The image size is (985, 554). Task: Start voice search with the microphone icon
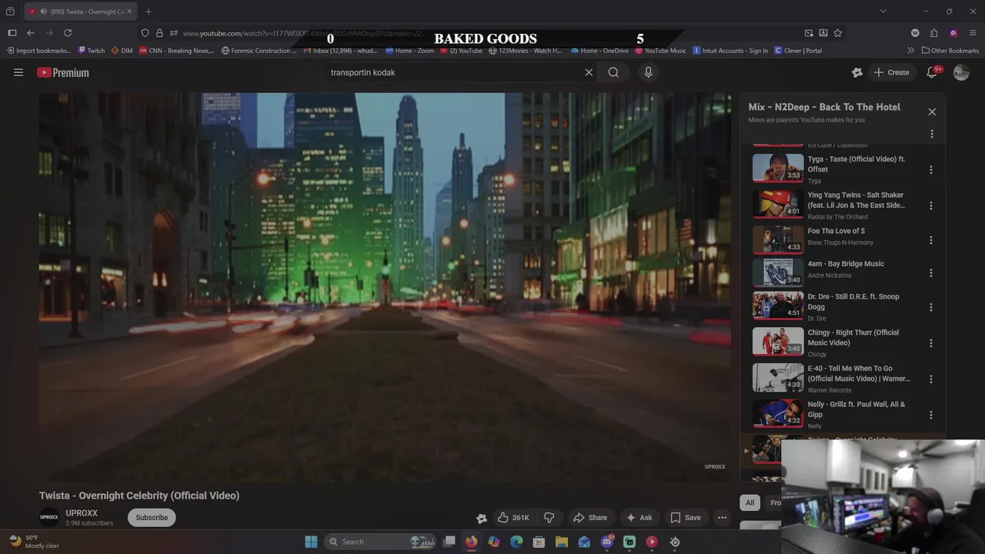pyautogui.click(x=648, y=72)
